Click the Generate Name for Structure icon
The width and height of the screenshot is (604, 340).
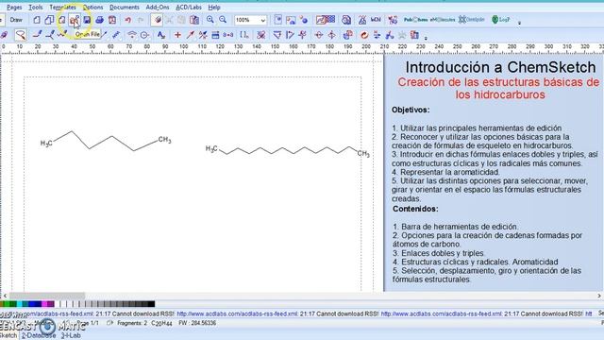coord(414,35)
